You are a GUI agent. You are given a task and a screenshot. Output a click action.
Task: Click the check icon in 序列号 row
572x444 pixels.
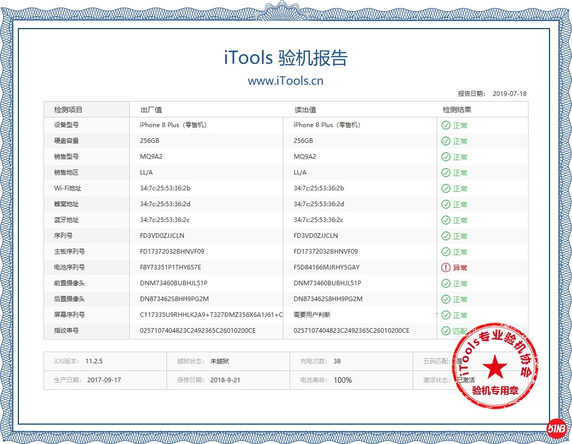(x=446, y=236)
